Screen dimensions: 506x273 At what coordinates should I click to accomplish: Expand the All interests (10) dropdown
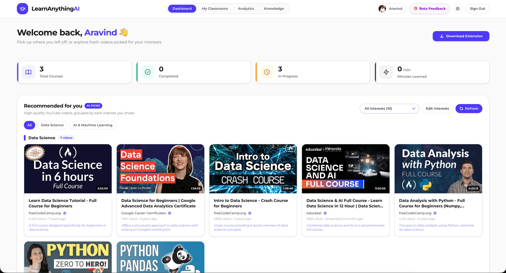click(389, 109)
